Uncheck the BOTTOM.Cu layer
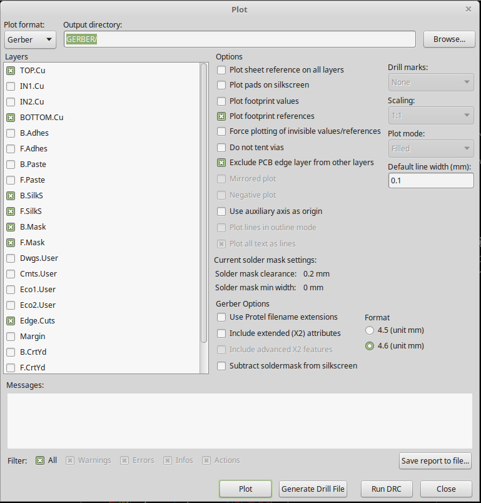Image resolution: width=481 pixels, height=503 pixels. click(11, 118)
